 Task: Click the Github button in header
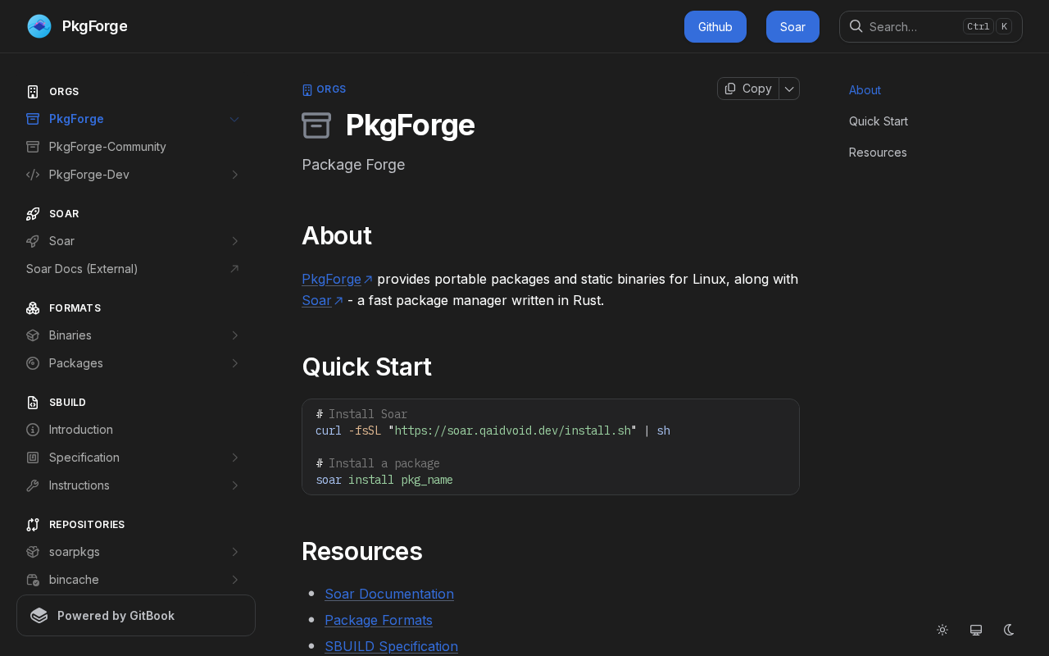pyautogui.click(x=715, y=26)
